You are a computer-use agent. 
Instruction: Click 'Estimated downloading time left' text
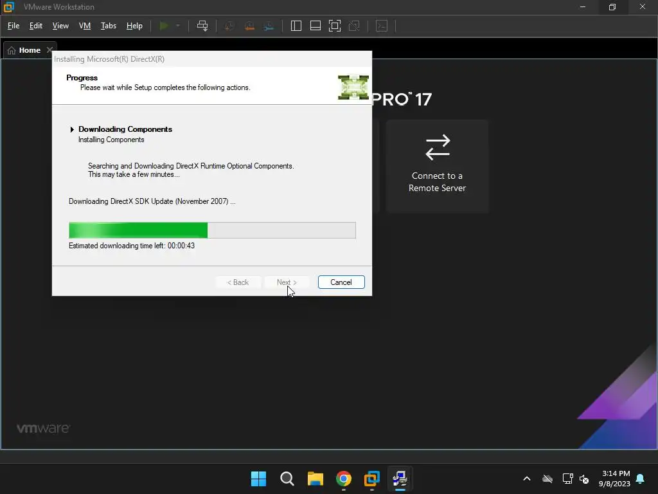tap(131, 246)
